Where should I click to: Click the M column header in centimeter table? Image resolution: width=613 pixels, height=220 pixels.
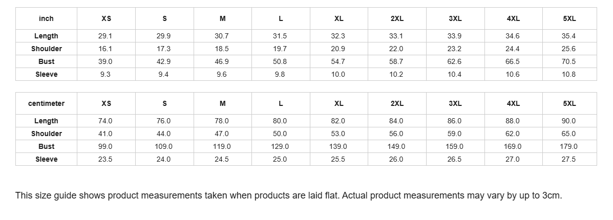tap(222, 103)
